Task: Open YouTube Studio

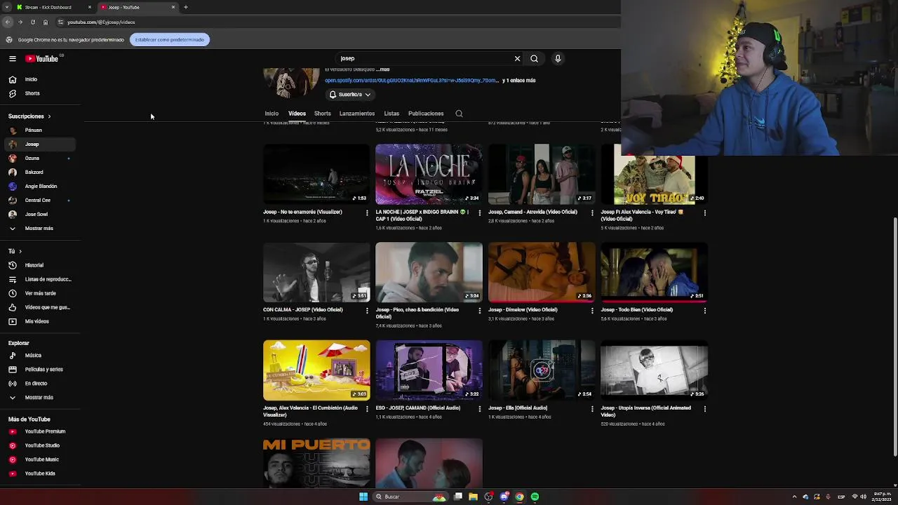Action: pos(41,445)
